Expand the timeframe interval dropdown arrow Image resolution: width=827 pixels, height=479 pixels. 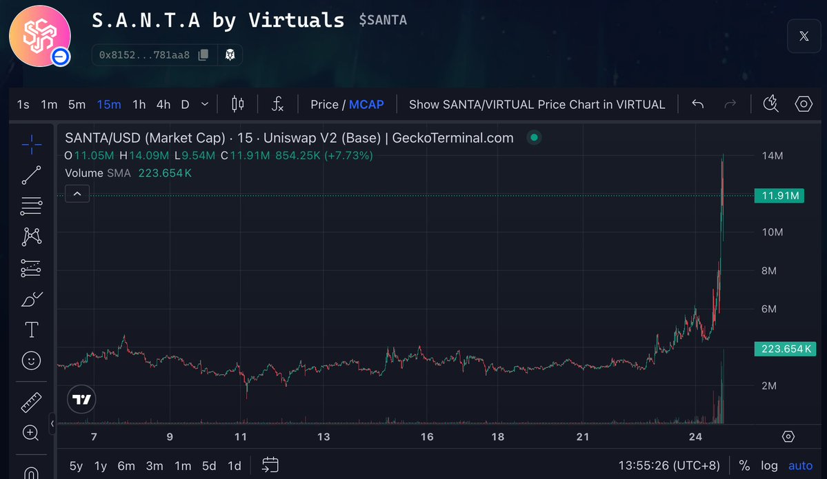205,104
